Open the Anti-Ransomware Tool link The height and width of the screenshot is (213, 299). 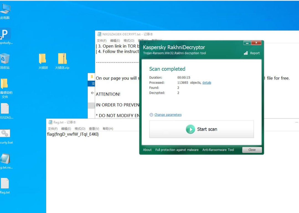click(x=218, y=150)
